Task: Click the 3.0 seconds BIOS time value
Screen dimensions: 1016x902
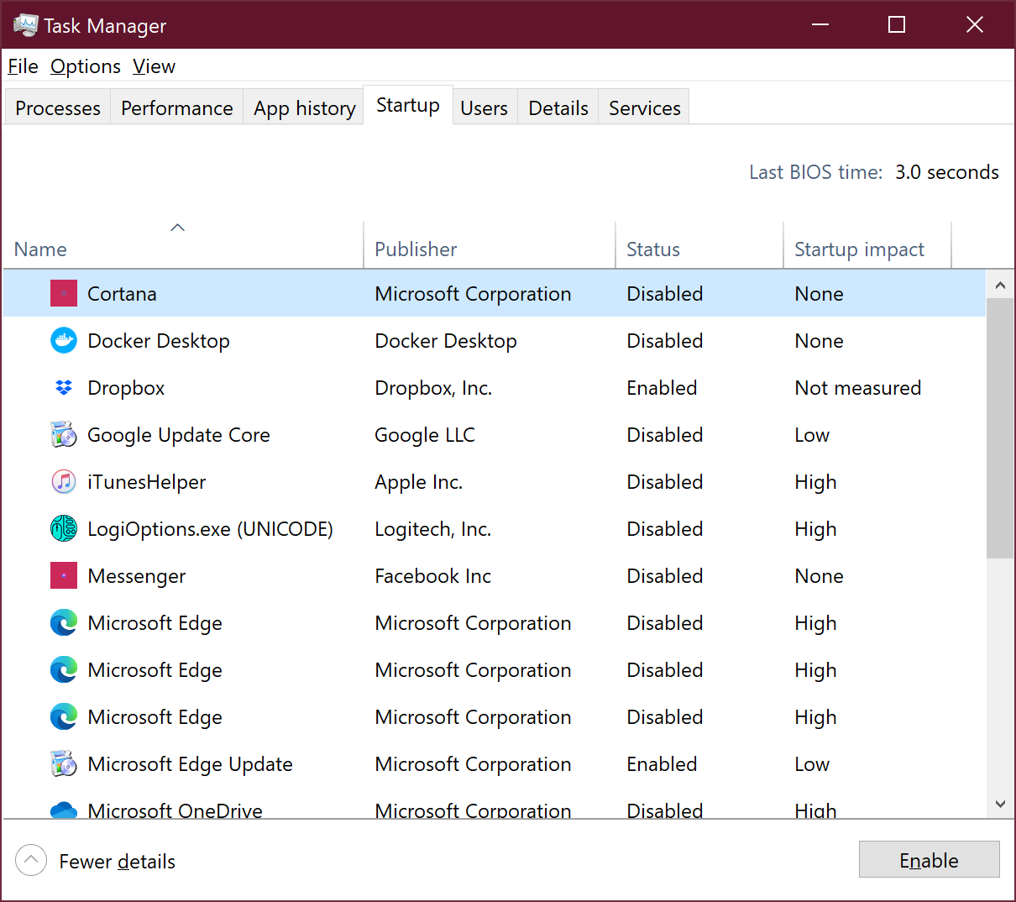Action: (947, 172)
